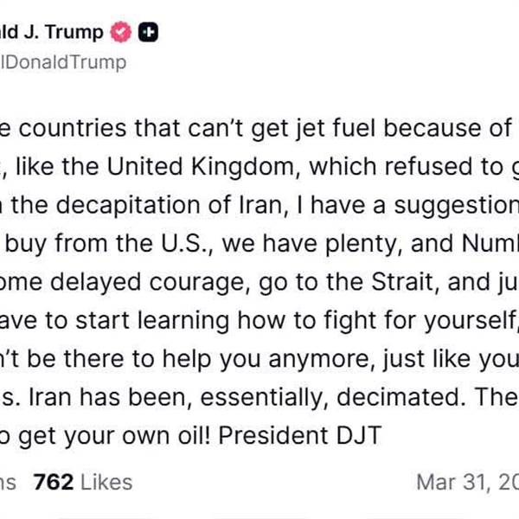Click the truncated count label left of 762 Likes
The image size is (519, 519).
tap(8, 482)
